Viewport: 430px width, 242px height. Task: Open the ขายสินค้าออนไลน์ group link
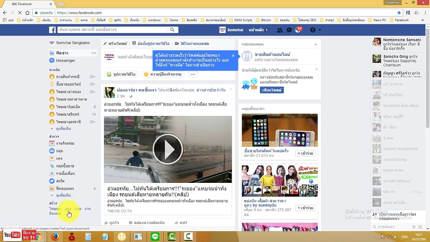pyautogui.click(x=272, y=54)
